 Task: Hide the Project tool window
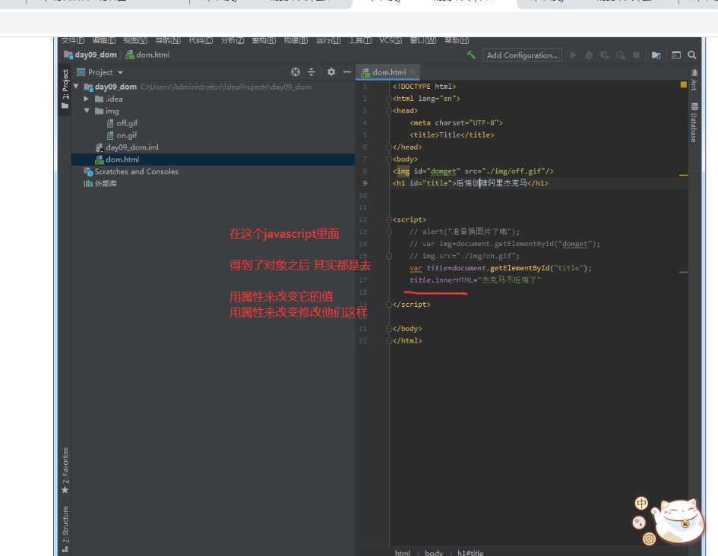(347, 72)
